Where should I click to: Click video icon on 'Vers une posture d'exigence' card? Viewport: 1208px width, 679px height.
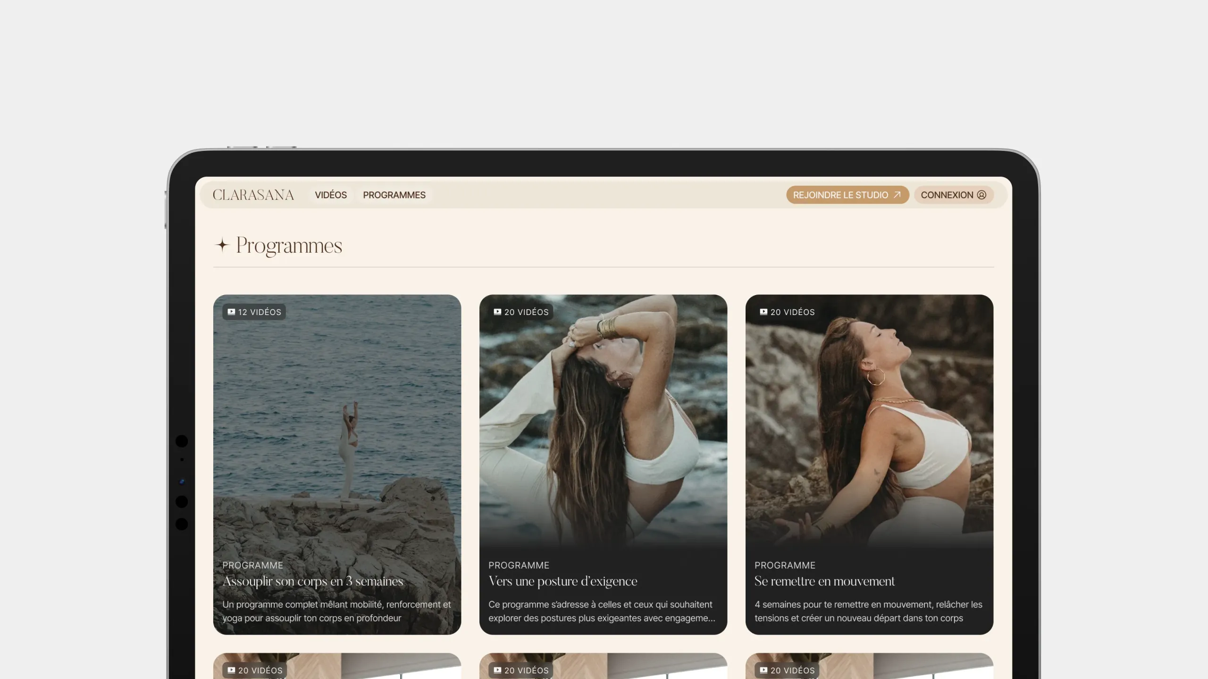point(497,312)
